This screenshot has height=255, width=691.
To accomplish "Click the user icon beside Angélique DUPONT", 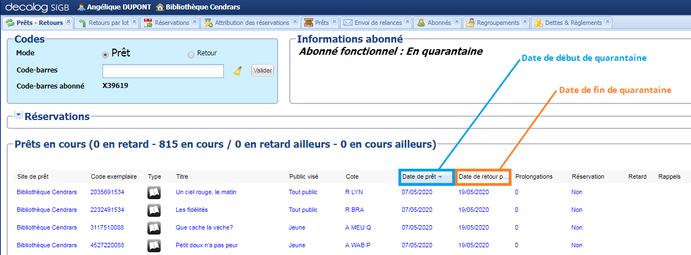I will (81, 7).
